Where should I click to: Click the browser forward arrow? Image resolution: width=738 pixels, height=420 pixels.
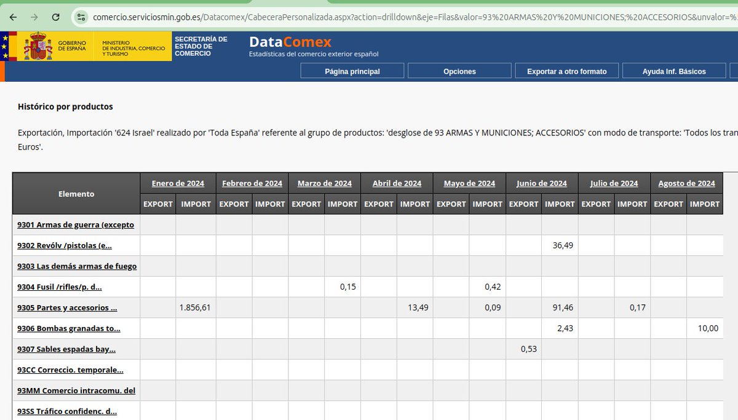click(x=34, y=17)
